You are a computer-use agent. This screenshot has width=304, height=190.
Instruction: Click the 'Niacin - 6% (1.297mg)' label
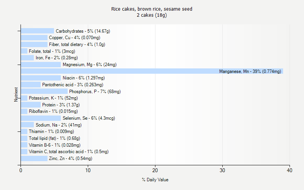[84, 78]
